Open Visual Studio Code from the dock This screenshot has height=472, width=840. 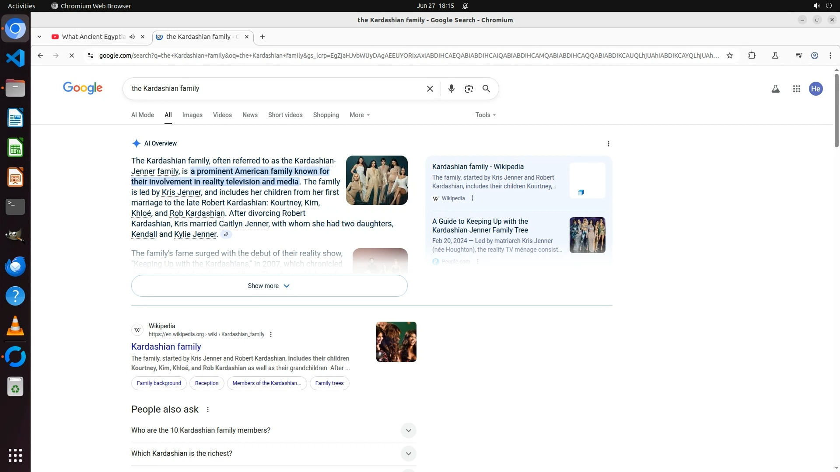(15, 58)
